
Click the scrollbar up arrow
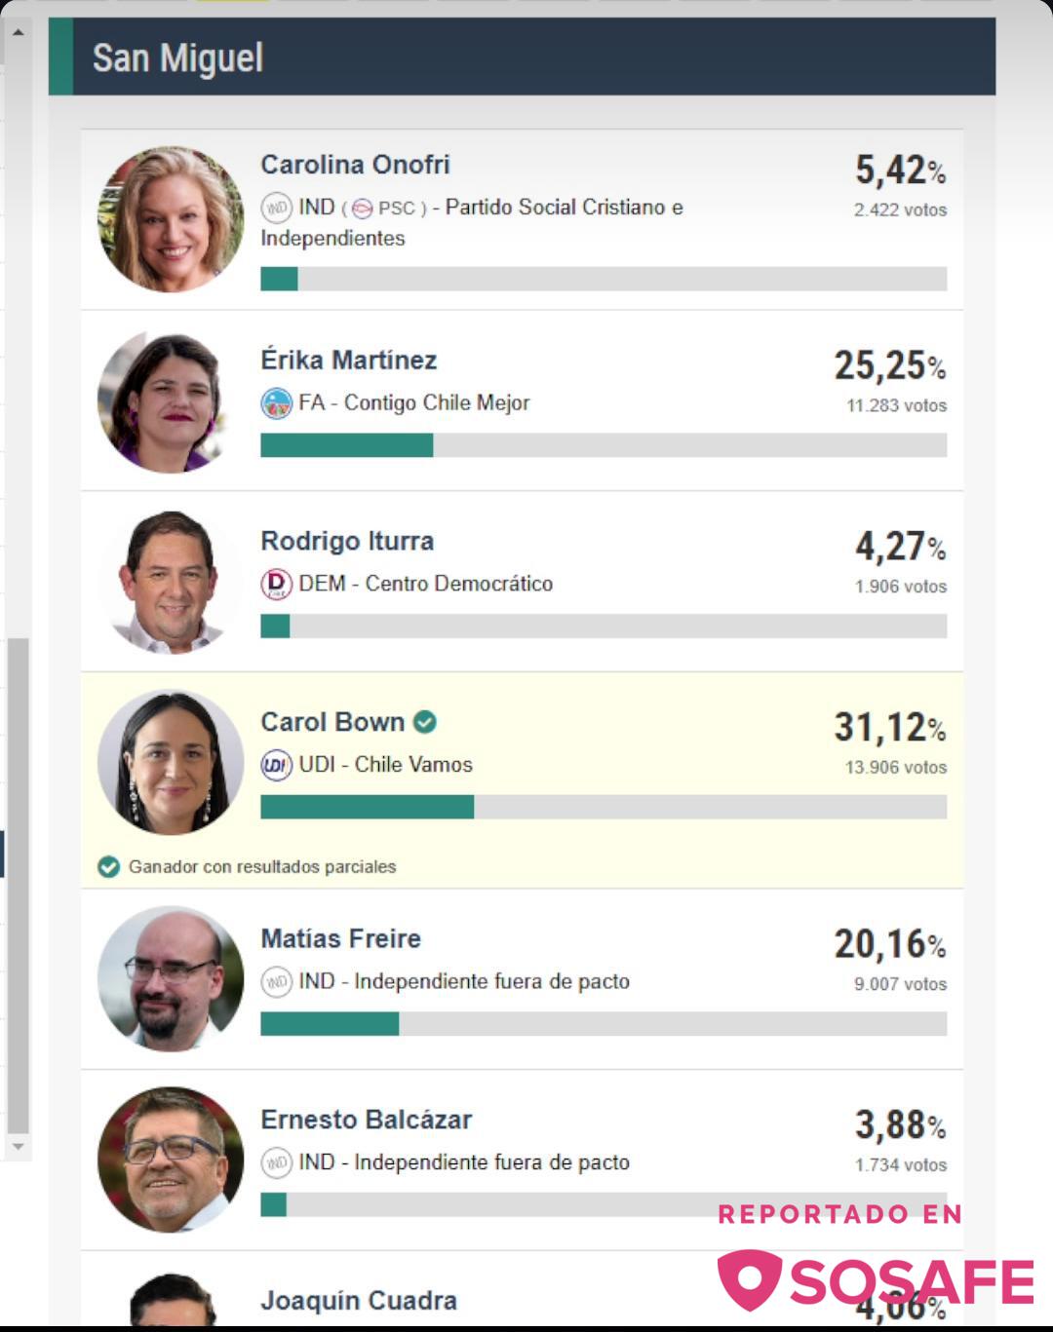point(18,32)
